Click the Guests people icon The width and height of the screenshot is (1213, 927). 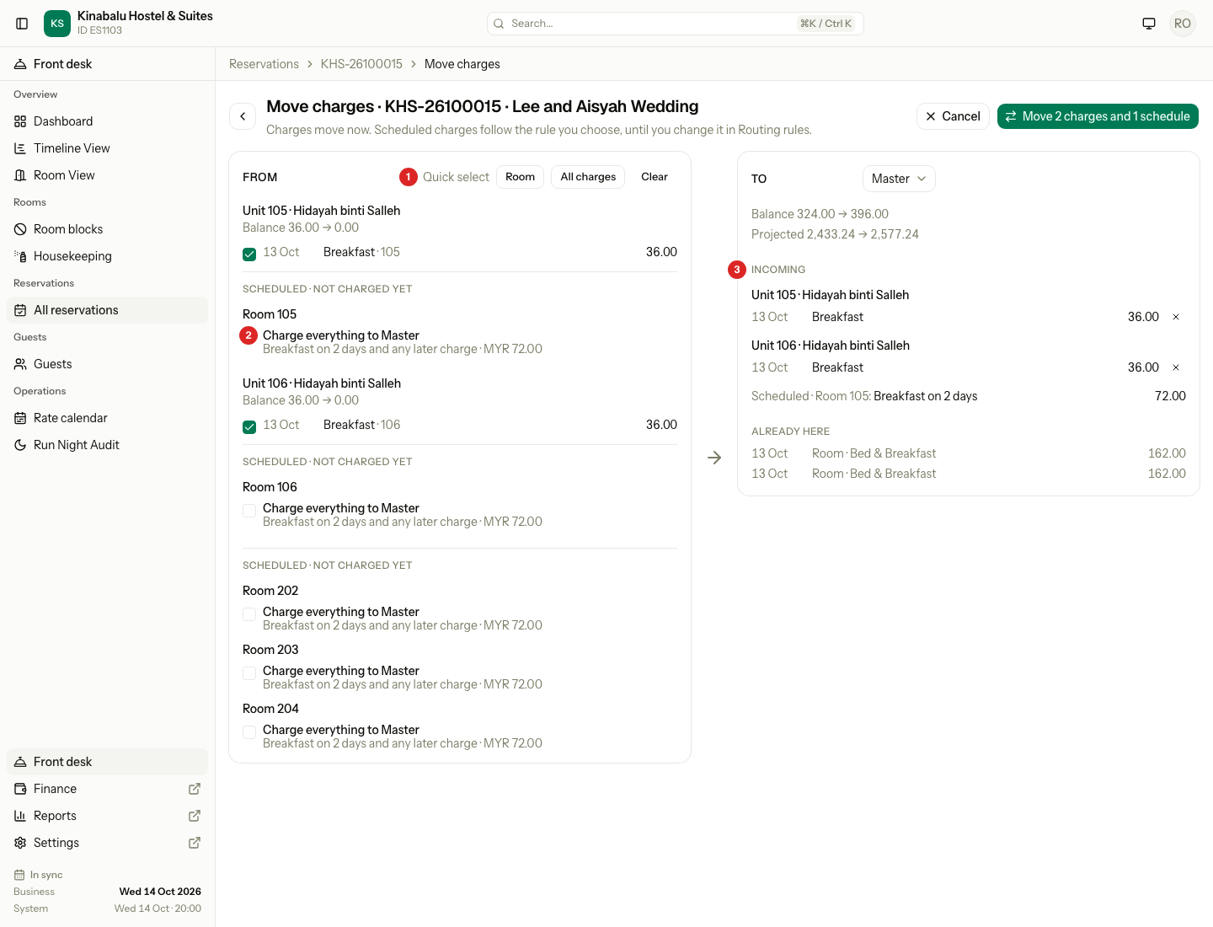pyautogui.click(x=20, y=364)
